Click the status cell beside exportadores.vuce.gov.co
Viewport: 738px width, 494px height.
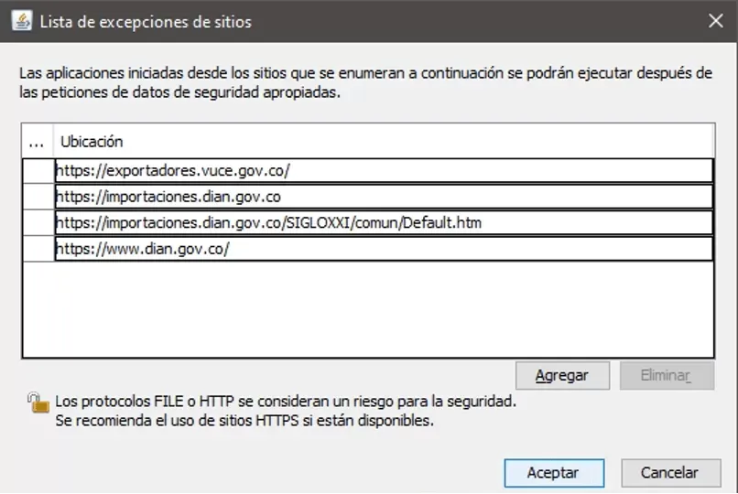pyautogui.click(x=38, y=171)
